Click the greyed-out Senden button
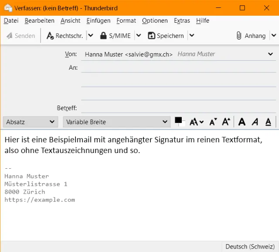Viewport: 279px width, 252px height. 20,36
